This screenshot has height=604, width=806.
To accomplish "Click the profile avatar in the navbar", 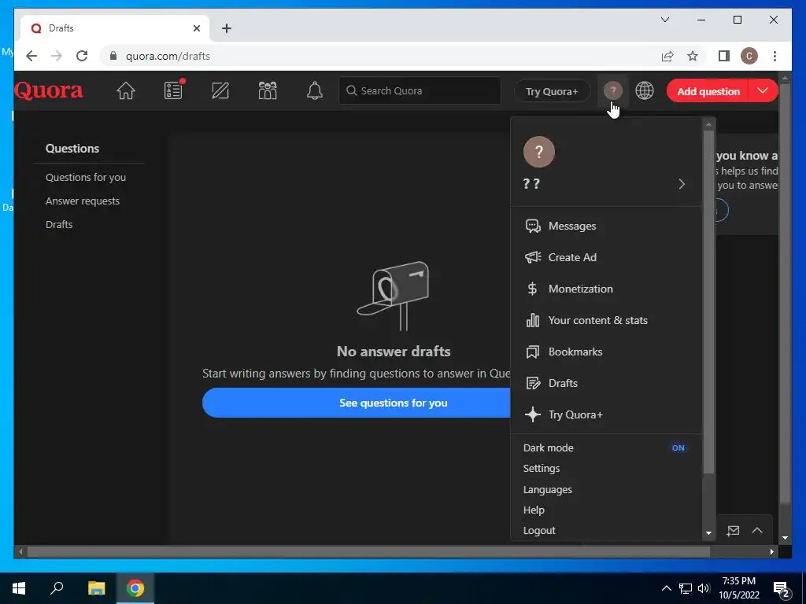I will tap(612, 91).
